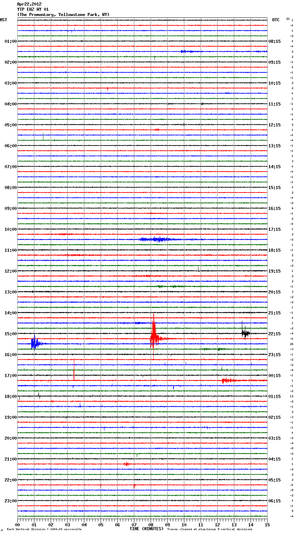The image size is (295, 534).
Task: Click minute 08 on the bottom axis
Action: [151, 525]
